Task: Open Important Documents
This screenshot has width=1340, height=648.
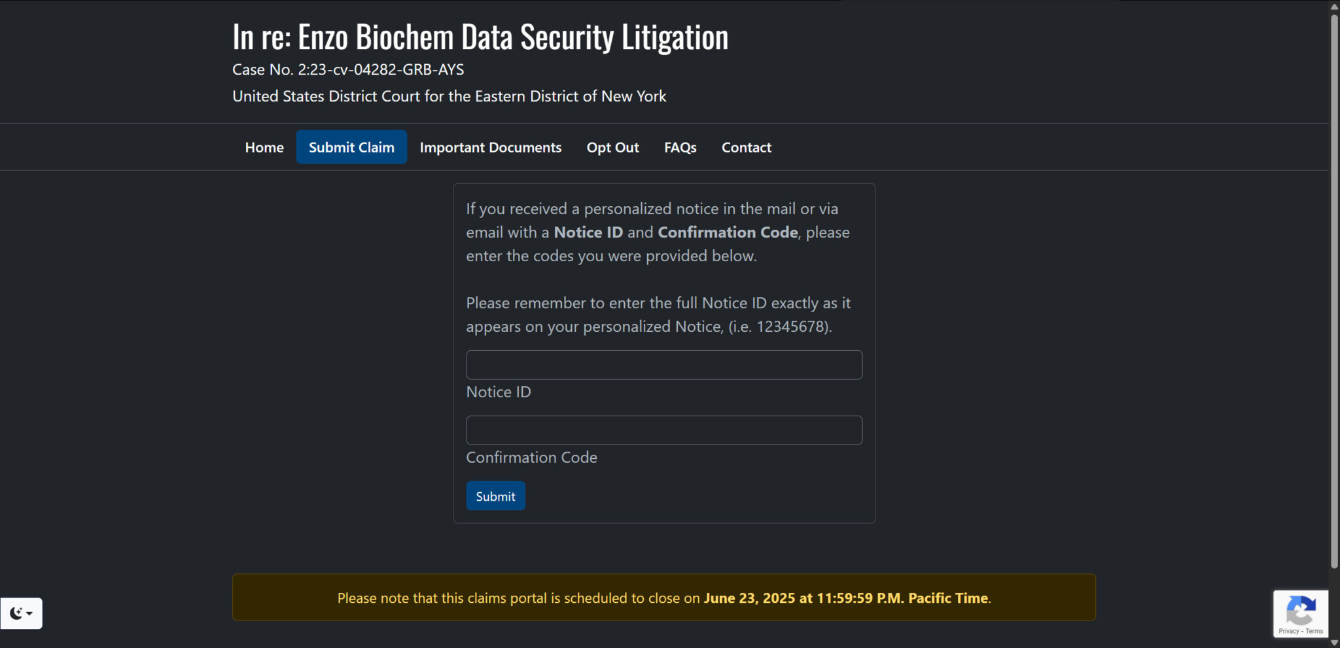Action: click(x=491, y=147)
